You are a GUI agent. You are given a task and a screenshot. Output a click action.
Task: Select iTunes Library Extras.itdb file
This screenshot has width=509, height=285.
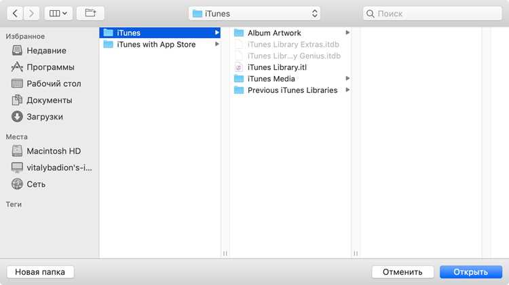pyautogui.click(x=290, y=45)
